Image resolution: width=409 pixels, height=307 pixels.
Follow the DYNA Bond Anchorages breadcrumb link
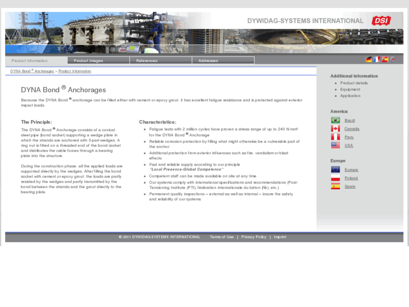pyautogui.click(x=32, y=71)
